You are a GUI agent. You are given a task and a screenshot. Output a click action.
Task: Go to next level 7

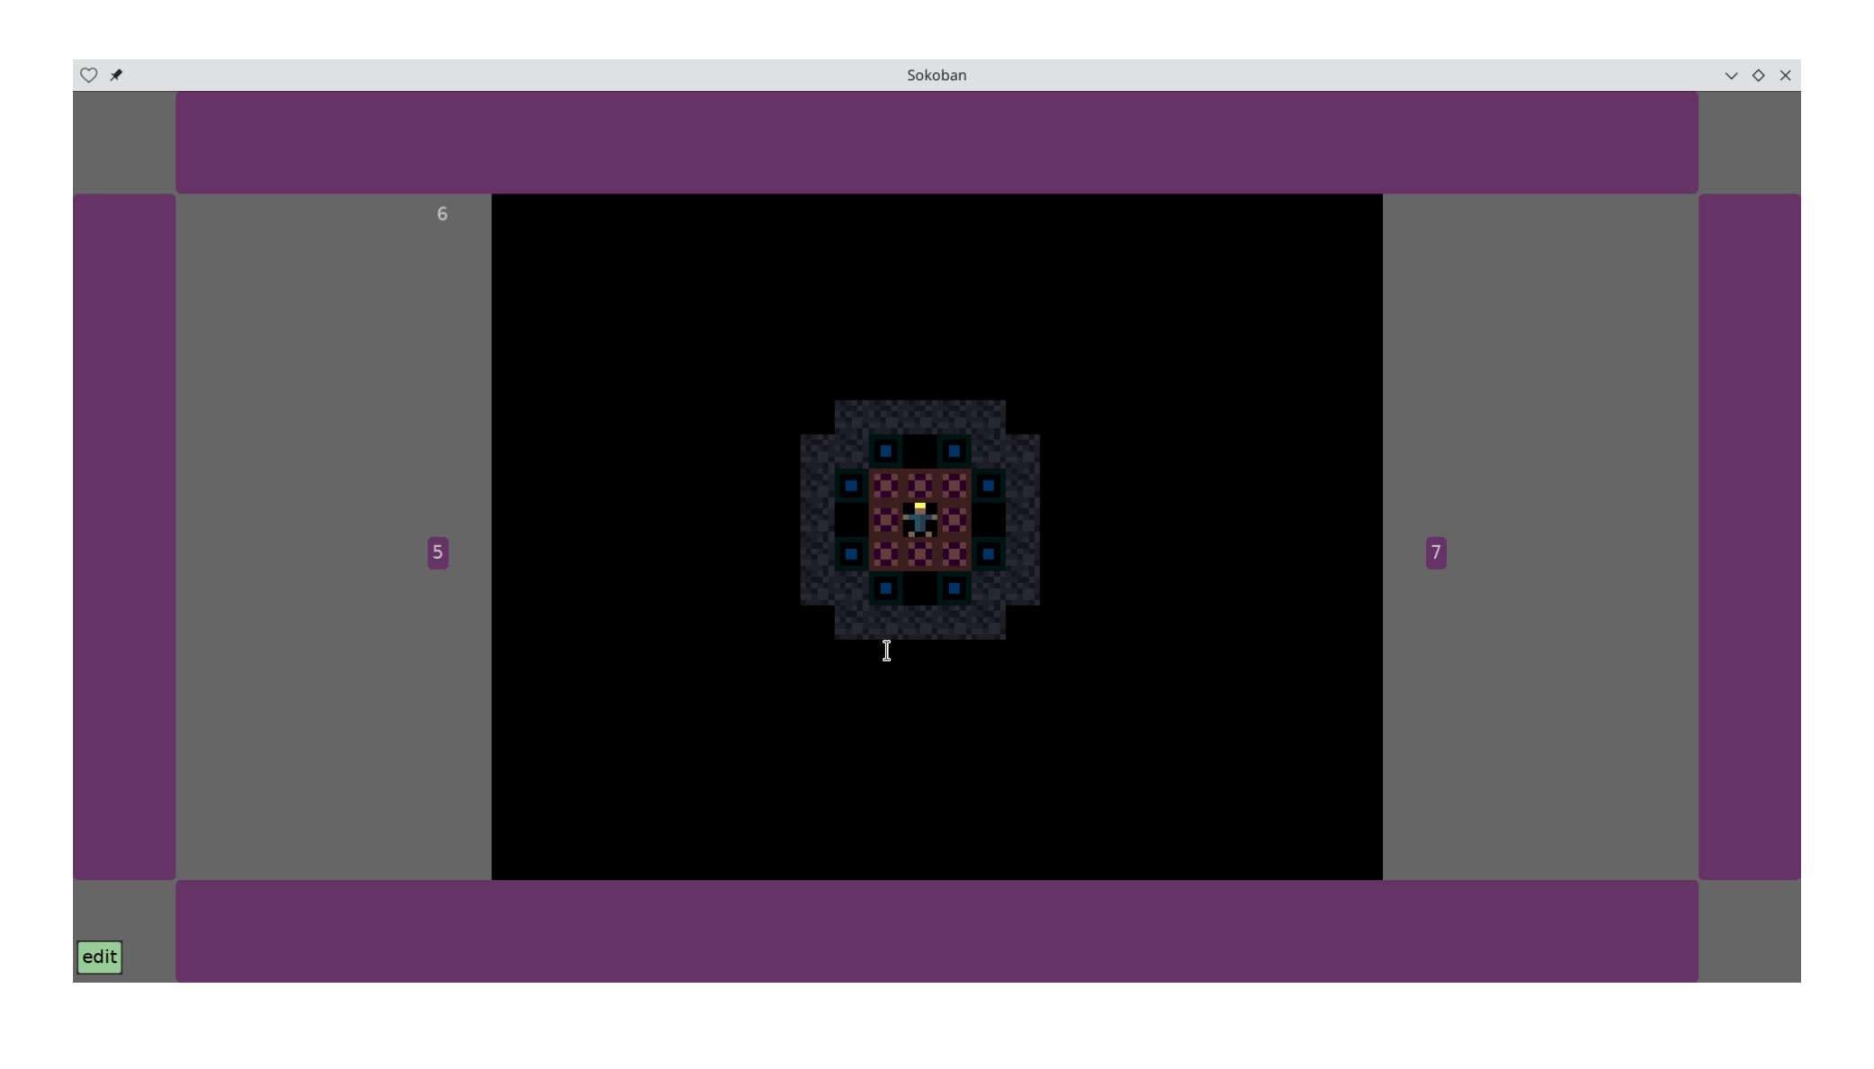click(1436, 552)
